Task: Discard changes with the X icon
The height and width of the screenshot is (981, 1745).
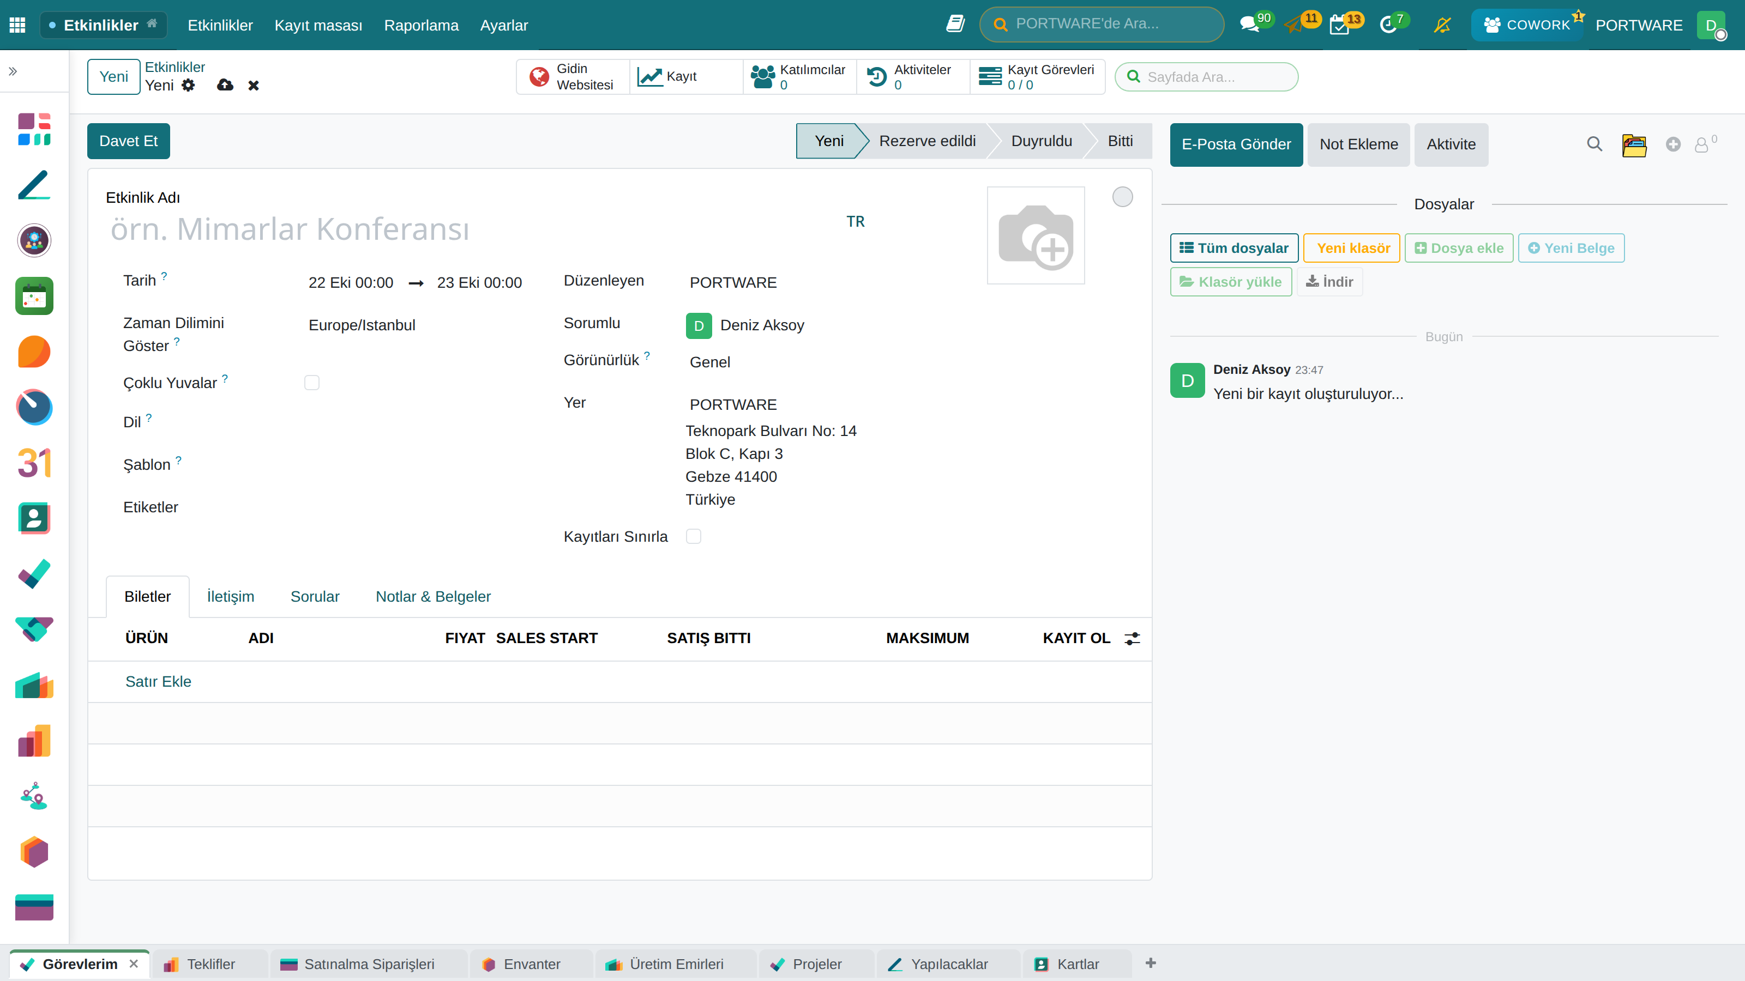Action: pos(254,86)
